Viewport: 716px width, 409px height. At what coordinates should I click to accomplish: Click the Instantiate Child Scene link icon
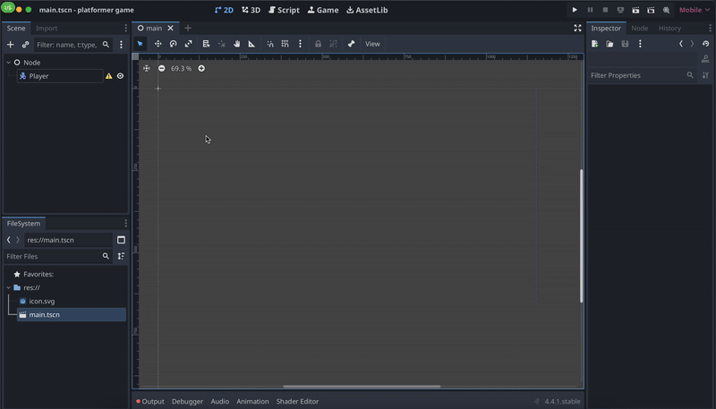[x=25, y=45]
